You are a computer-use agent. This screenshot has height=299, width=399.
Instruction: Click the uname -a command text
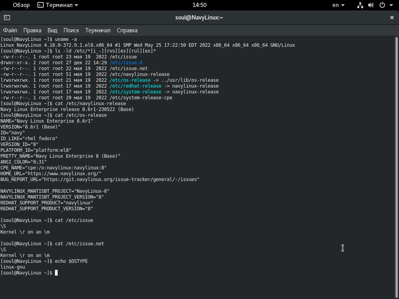pos(66,39)
